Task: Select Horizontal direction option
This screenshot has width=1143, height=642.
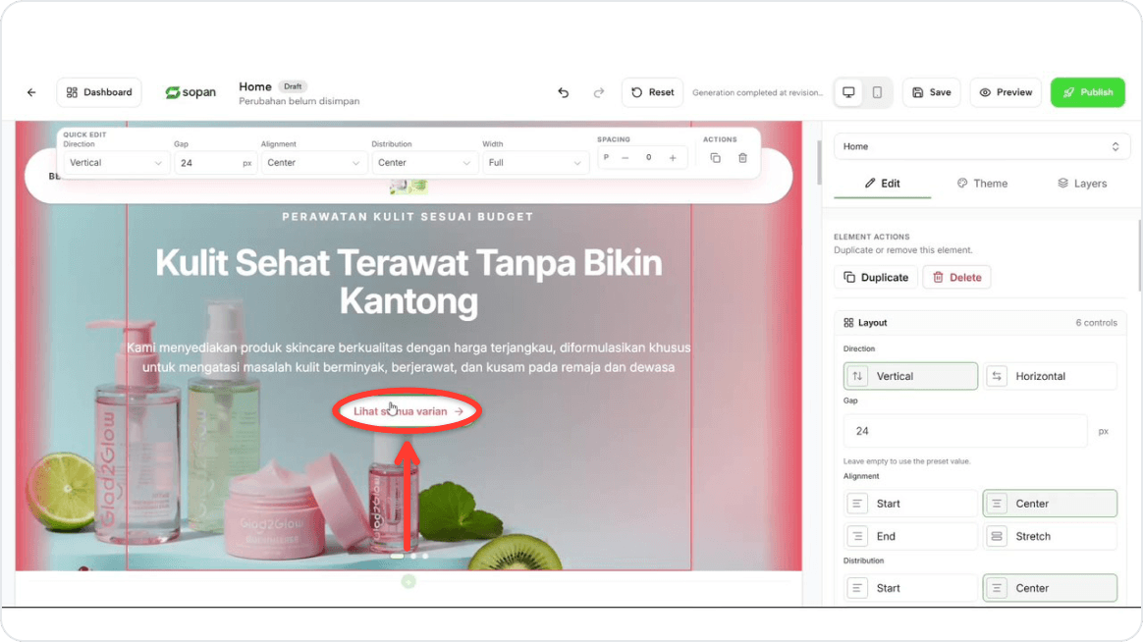Action: coord(1050,376)
